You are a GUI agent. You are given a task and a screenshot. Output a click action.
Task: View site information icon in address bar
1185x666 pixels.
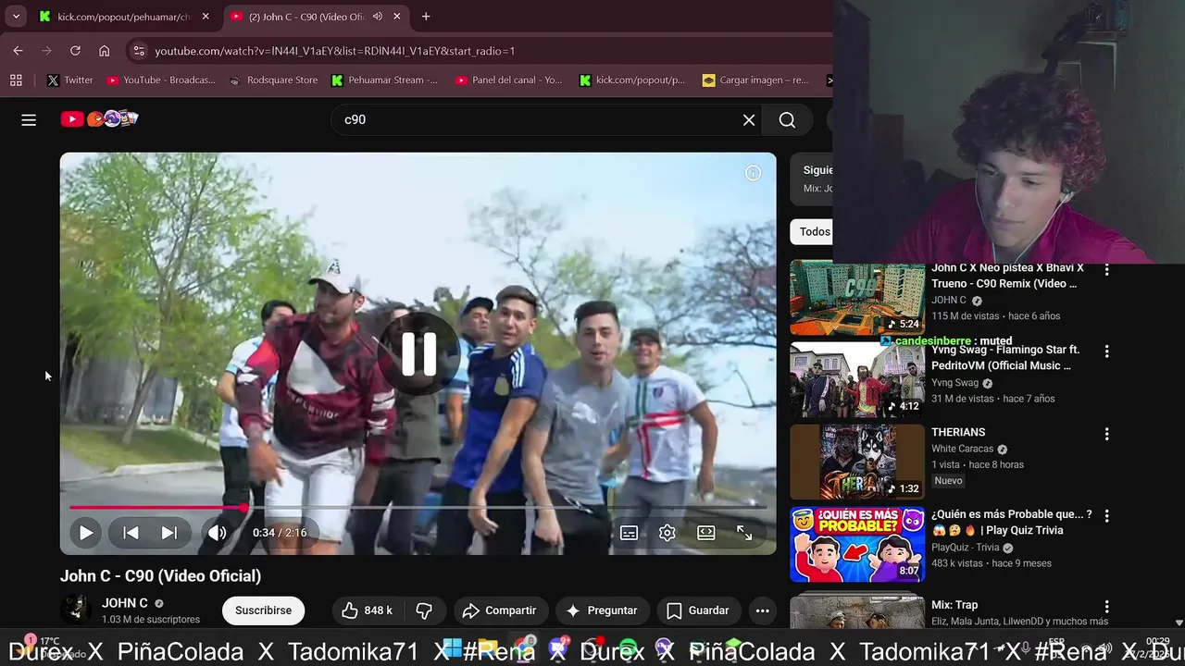(138, 51)
